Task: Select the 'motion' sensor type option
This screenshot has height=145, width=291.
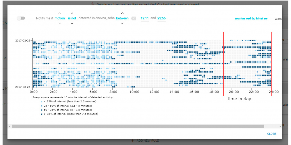Action: click(60, 18)
